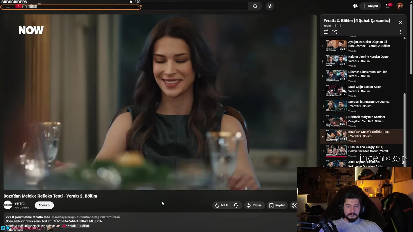
Task: Open hashtag #DenizCanAktaş
Action: tap(88, 217)
